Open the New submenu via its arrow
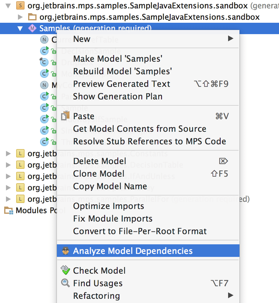Viewport: 279px width, 303px height. coord(231,39)
